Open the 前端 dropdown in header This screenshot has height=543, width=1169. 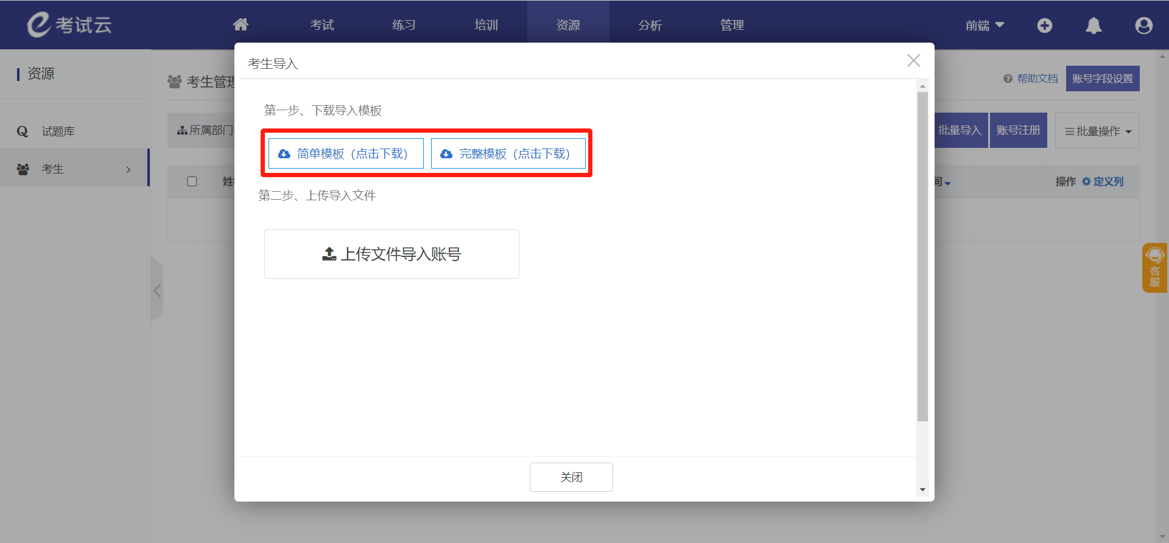click(x=984, y=26)
